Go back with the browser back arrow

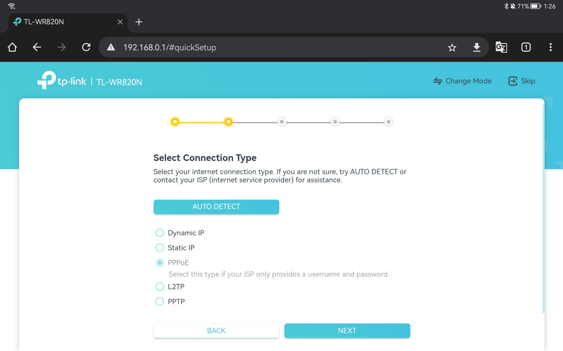click(37, 47)
